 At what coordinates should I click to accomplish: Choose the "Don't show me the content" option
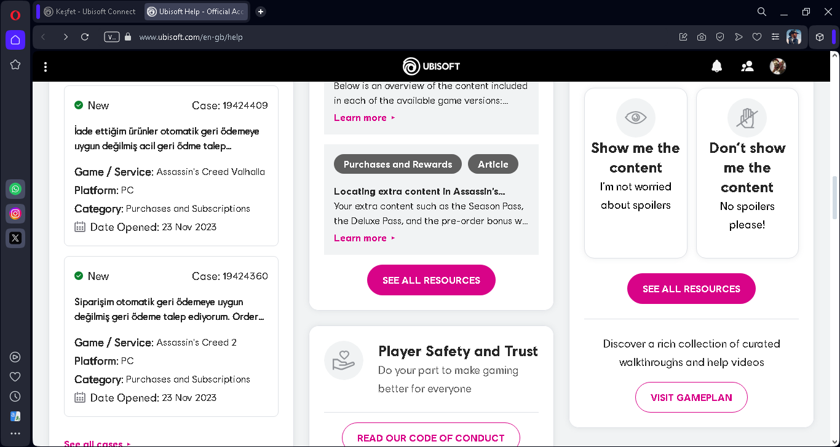[747, 173]
